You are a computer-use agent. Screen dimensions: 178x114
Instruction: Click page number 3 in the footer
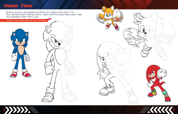174,110
